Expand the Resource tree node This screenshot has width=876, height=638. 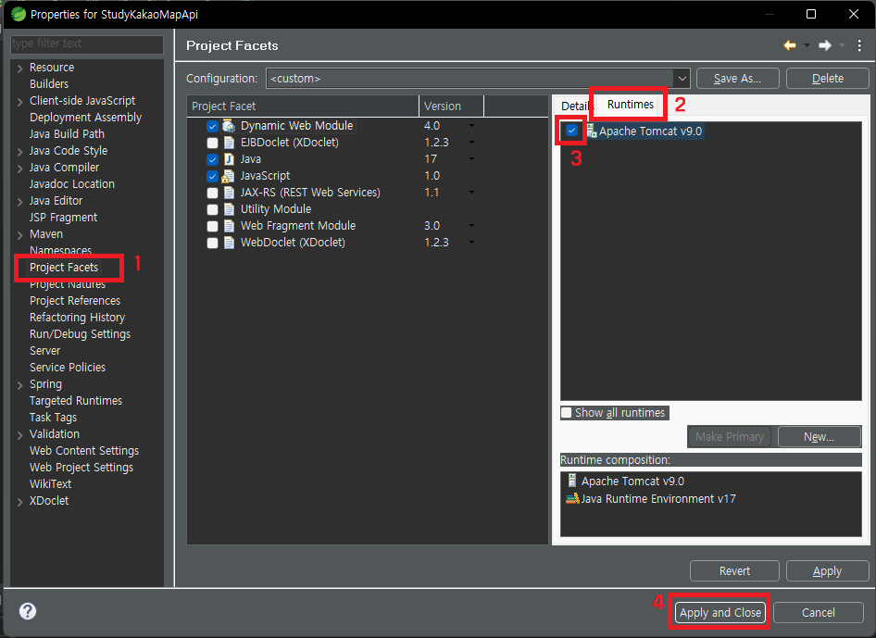tap(20, 69)
